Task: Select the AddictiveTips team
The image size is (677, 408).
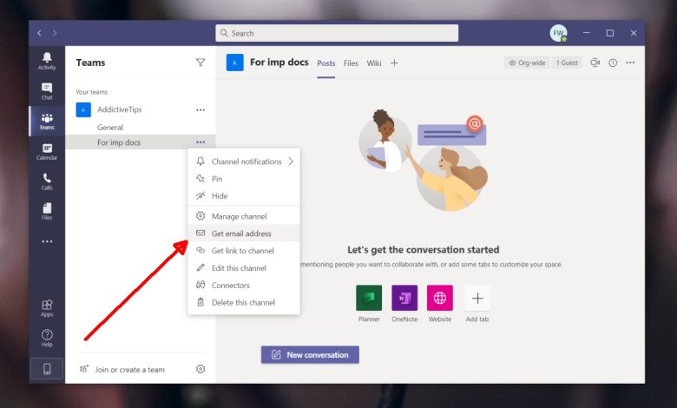Action: [120, 109]
